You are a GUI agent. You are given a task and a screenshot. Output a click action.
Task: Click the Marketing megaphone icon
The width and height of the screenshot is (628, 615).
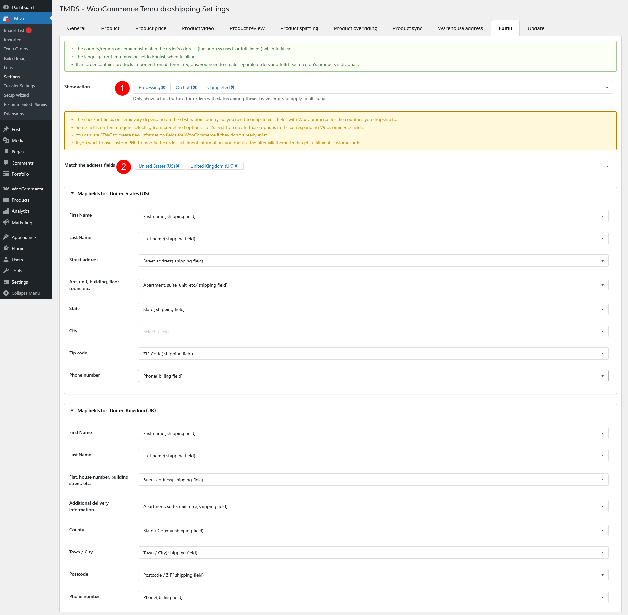coord(6,223)
